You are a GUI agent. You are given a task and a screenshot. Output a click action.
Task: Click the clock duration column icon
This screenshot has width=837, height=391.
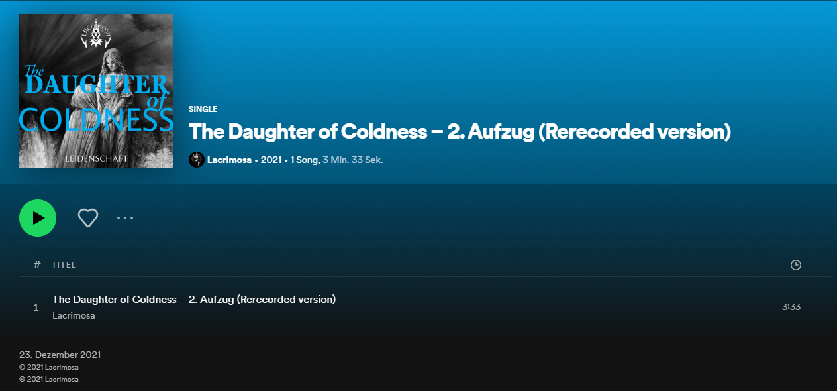point(796,265)
